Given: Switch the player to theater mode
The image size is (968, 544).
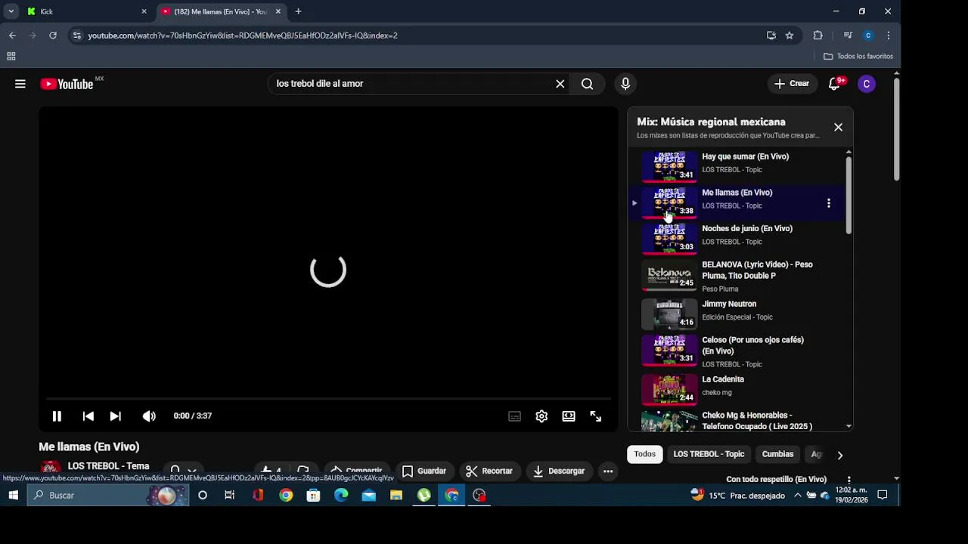Looking at the screenshot, I should [569, 416].
